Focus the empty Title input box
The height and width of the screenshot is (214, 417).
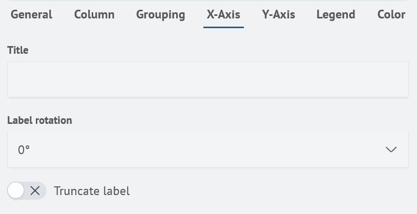[x=207, y=79]
